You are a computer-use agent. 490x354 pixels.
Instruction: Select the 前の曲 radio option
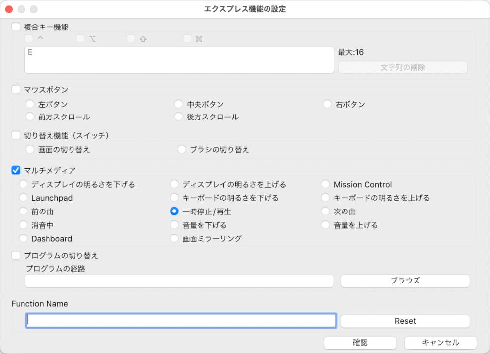point(23,212)
